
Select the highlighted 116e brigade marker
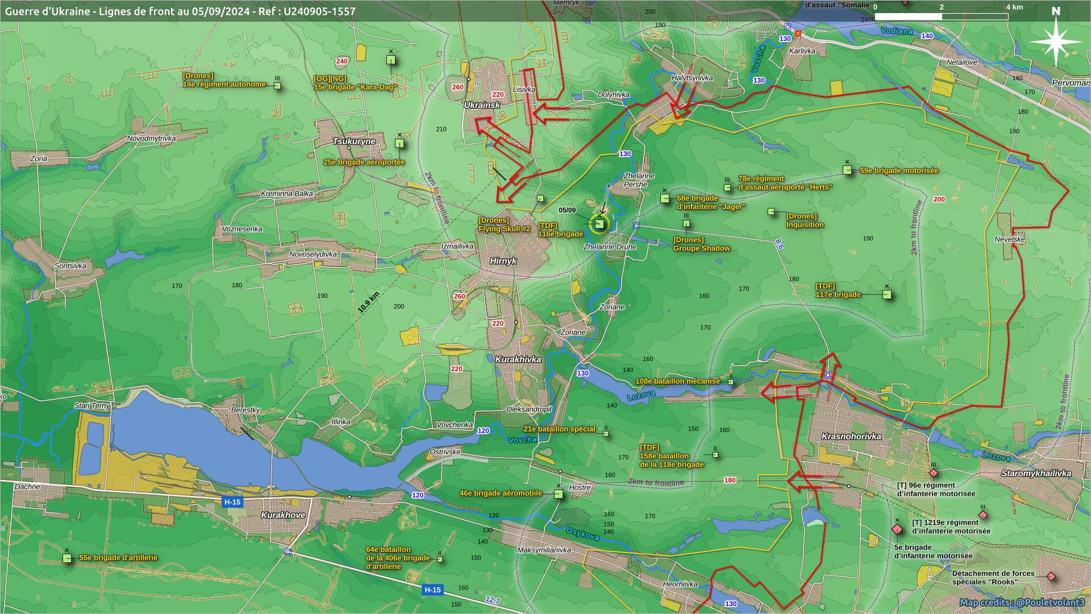[599, 224]
